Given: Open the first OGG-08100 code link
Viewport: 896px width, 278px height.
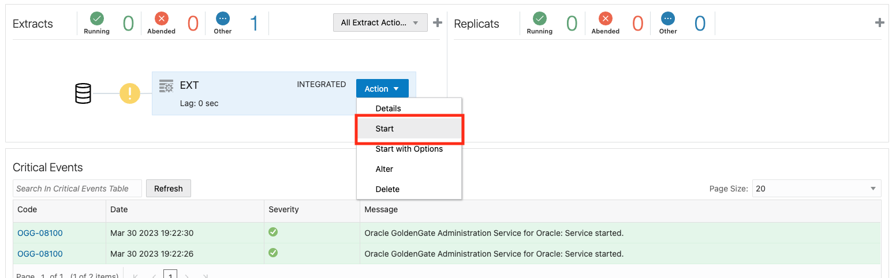Looking at the screenshot, I should point(40,234).
